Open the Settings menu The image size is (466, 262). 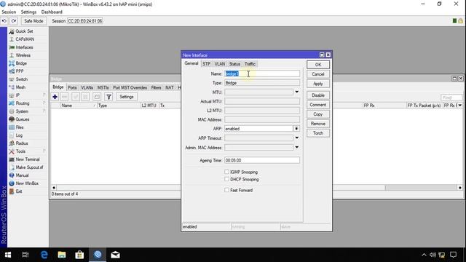28,12
